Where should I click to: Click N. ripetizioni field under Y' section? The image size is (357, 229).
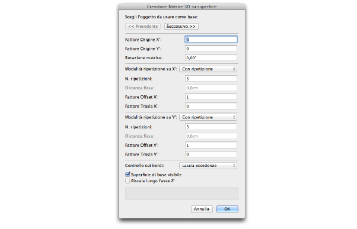point(211,127)
